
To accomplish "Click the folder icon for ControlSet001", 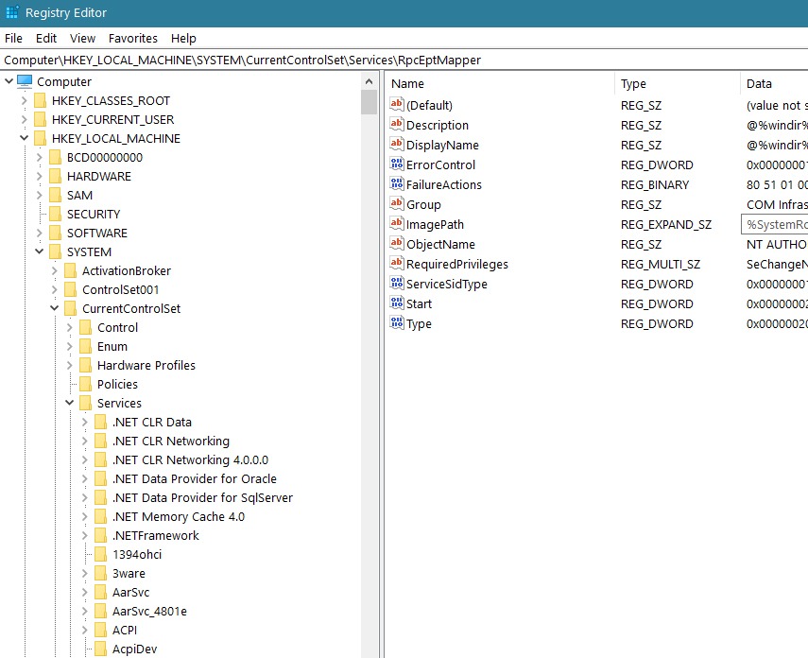I will tap(70, 289).
